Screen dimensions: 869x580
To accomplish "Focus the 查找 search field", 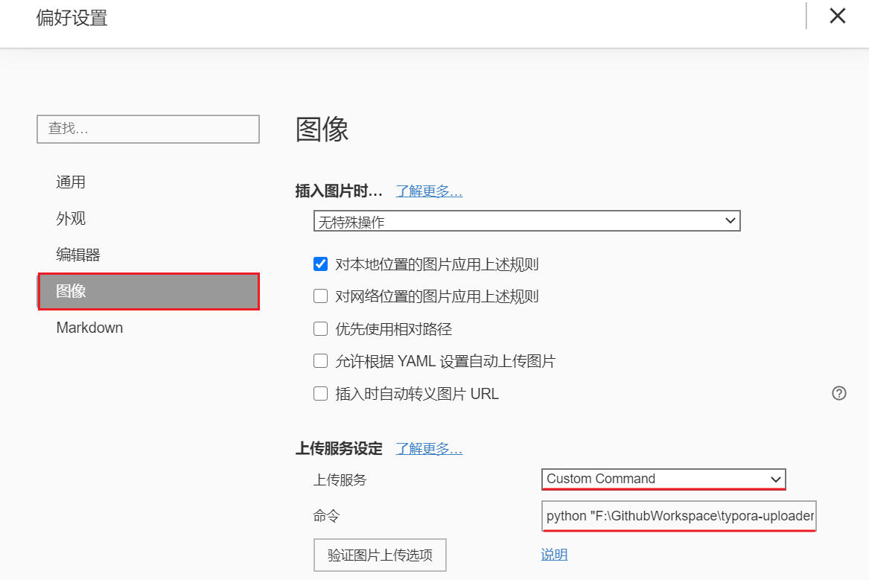I will point(148,129).
